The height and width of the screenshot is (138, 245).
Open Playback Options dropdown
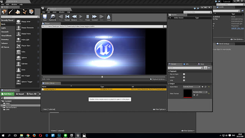(x=158, y=79)
